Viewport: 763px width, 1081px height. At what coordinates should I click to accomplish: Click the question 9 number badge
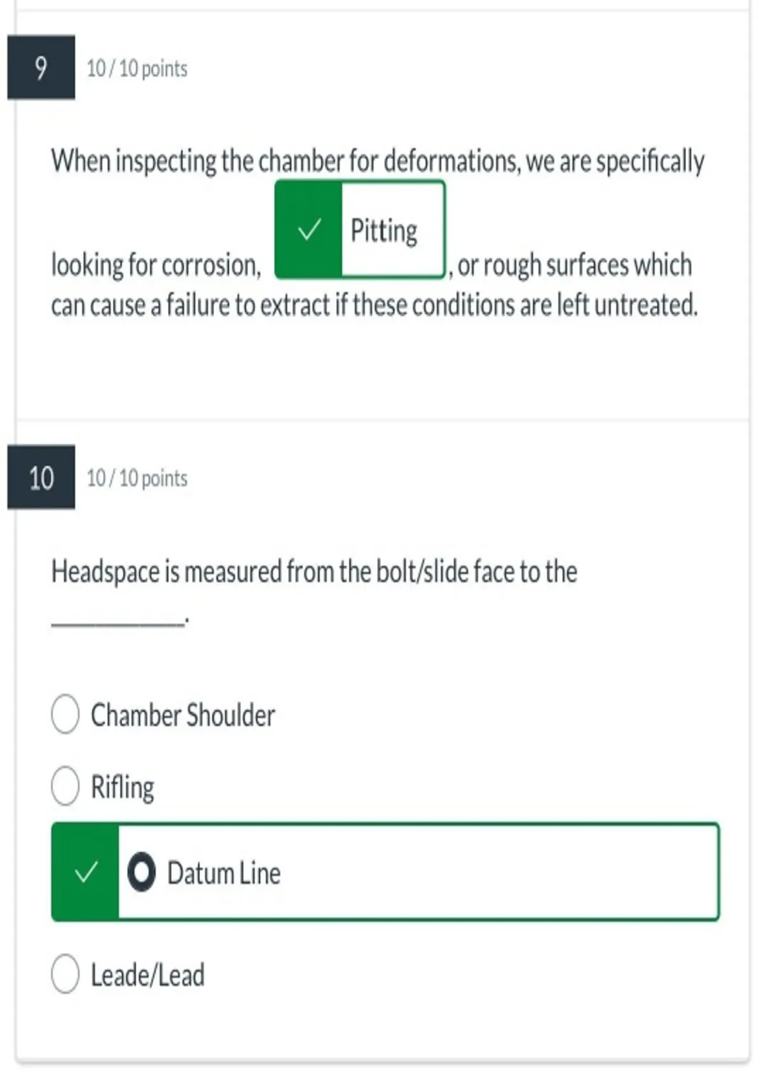(41, 67)
